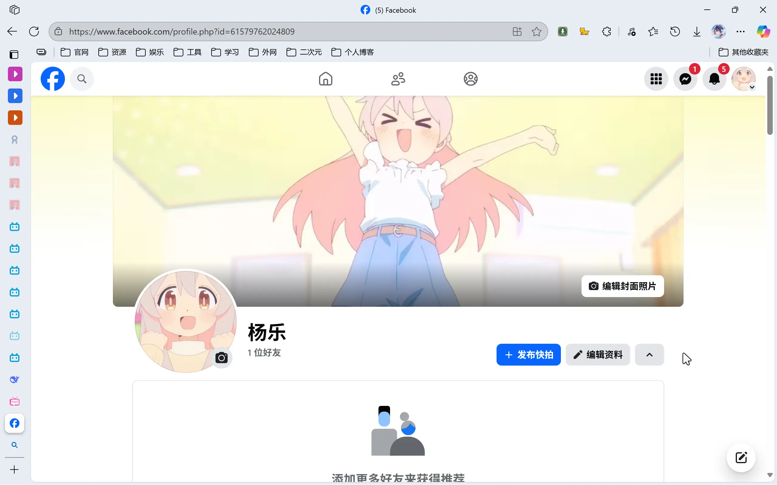Open the 其他收藏夹 folder

pos(743,52)
